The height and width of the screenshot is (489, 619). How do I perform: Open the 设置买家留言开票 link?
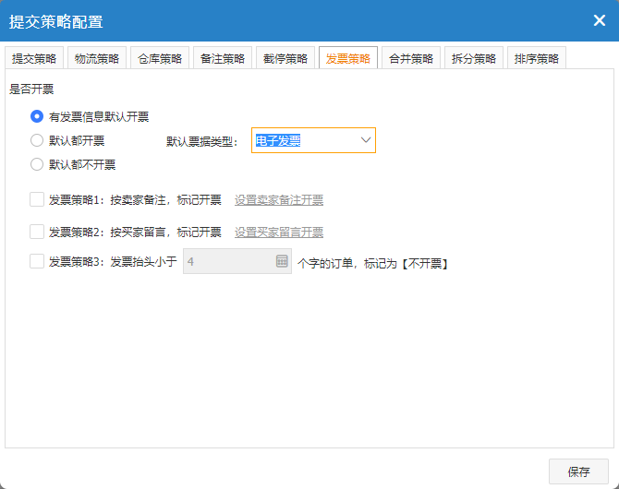[x=279, y=232]
